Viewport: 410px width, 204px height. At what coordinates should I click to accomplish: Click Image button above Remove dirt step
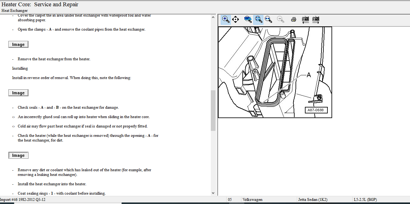click(x=18, y=155)
